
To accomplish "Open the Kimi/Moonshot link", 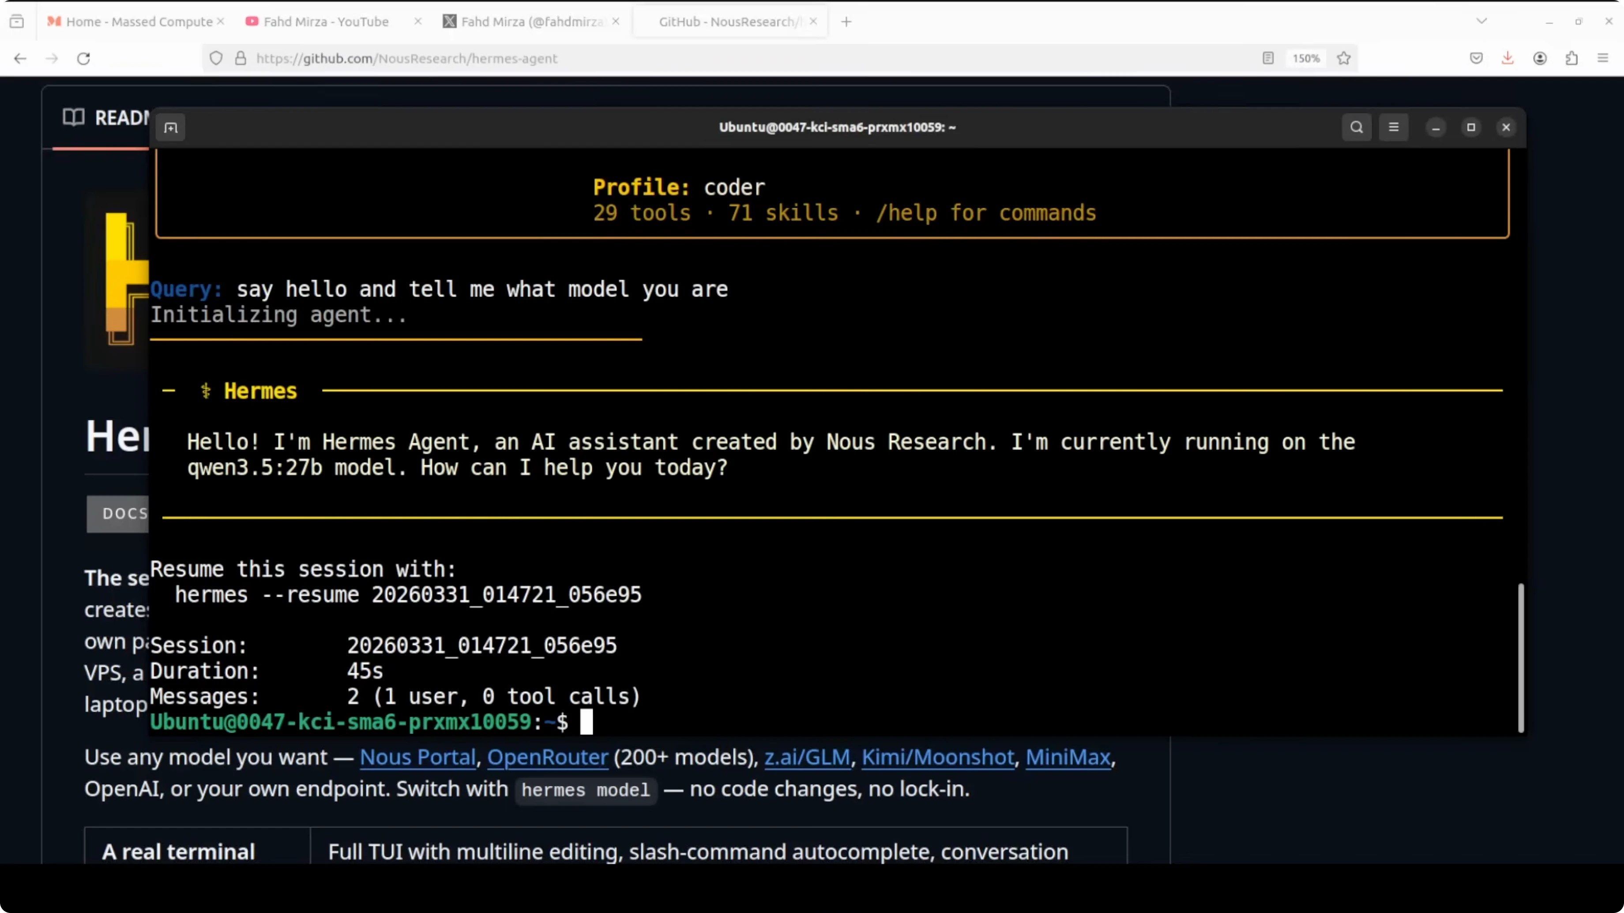I will click(x=937, y=757).
